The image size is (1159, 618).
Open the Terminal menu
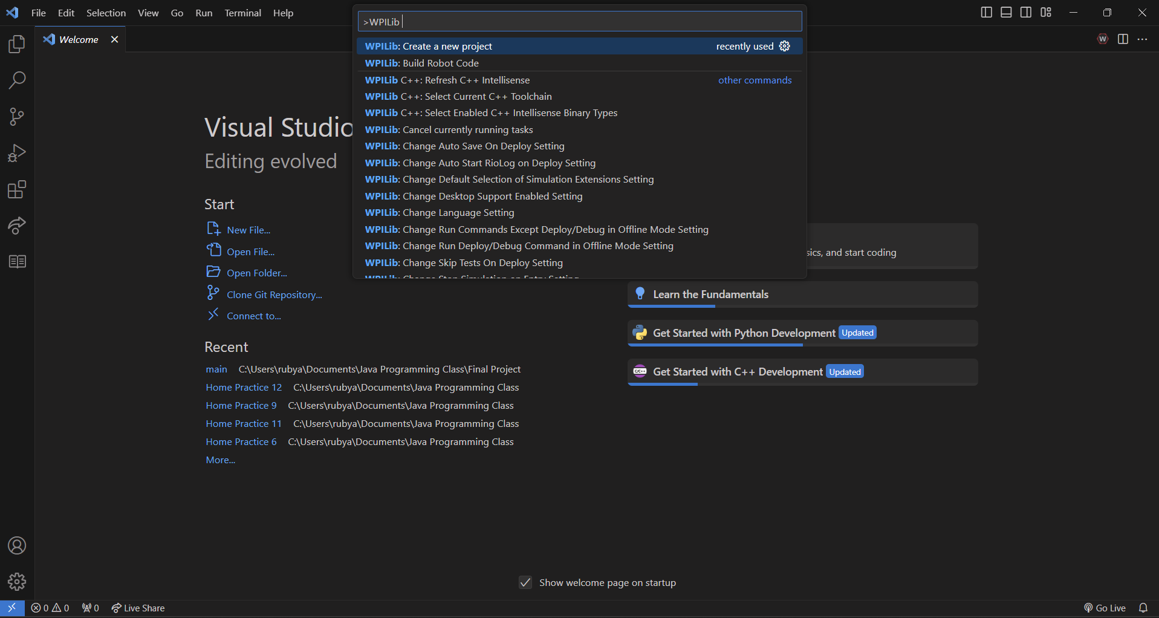pyautogui.click(x=243, y=13)
